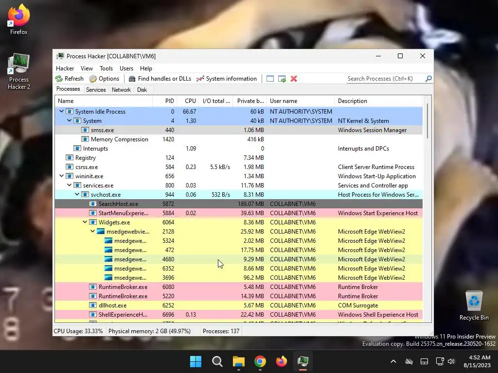
Task: Select RuntimeBroker.exe with PID 6080
Action: tap(238, 287)
